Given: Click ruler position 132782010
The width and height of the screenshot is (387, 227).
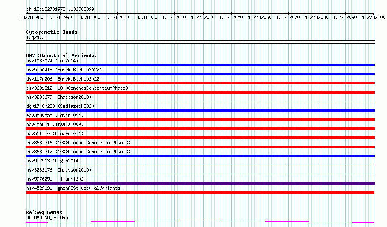Looking at the screenshot, I should pyautogui.click(x=117, y=17).
